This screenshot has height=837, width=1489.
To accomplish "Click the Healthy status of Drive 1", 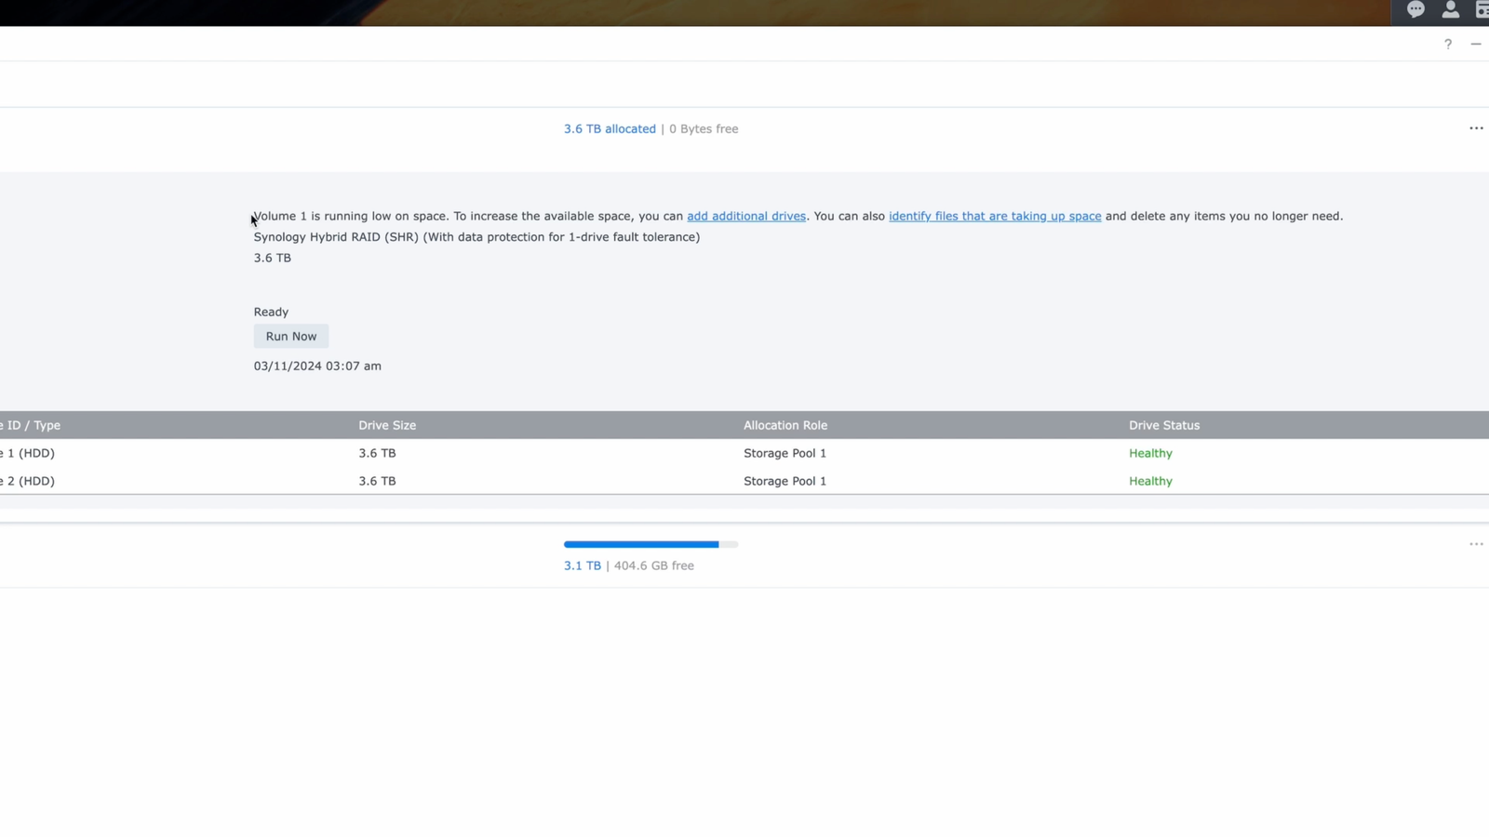I will coord(1150,453).
